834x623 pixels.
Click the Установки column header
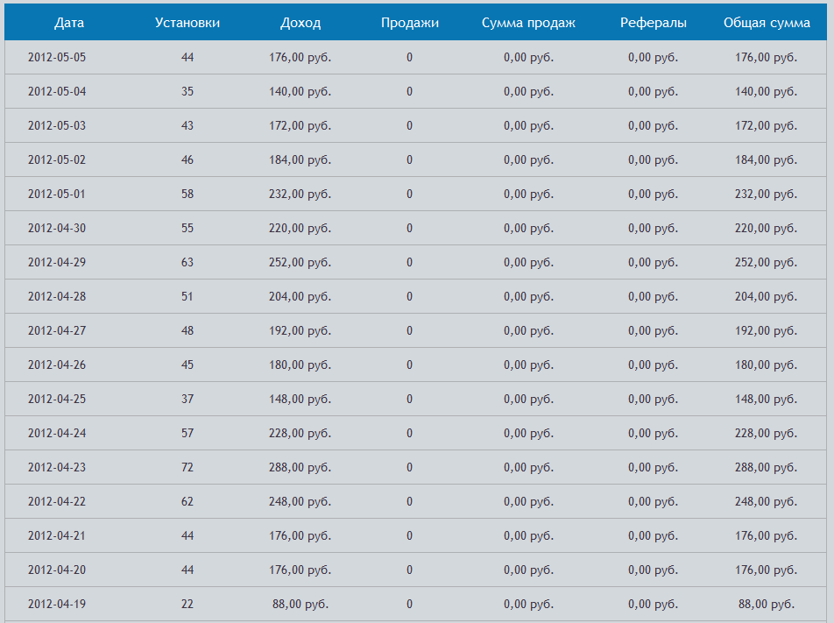tap(187, 23)
